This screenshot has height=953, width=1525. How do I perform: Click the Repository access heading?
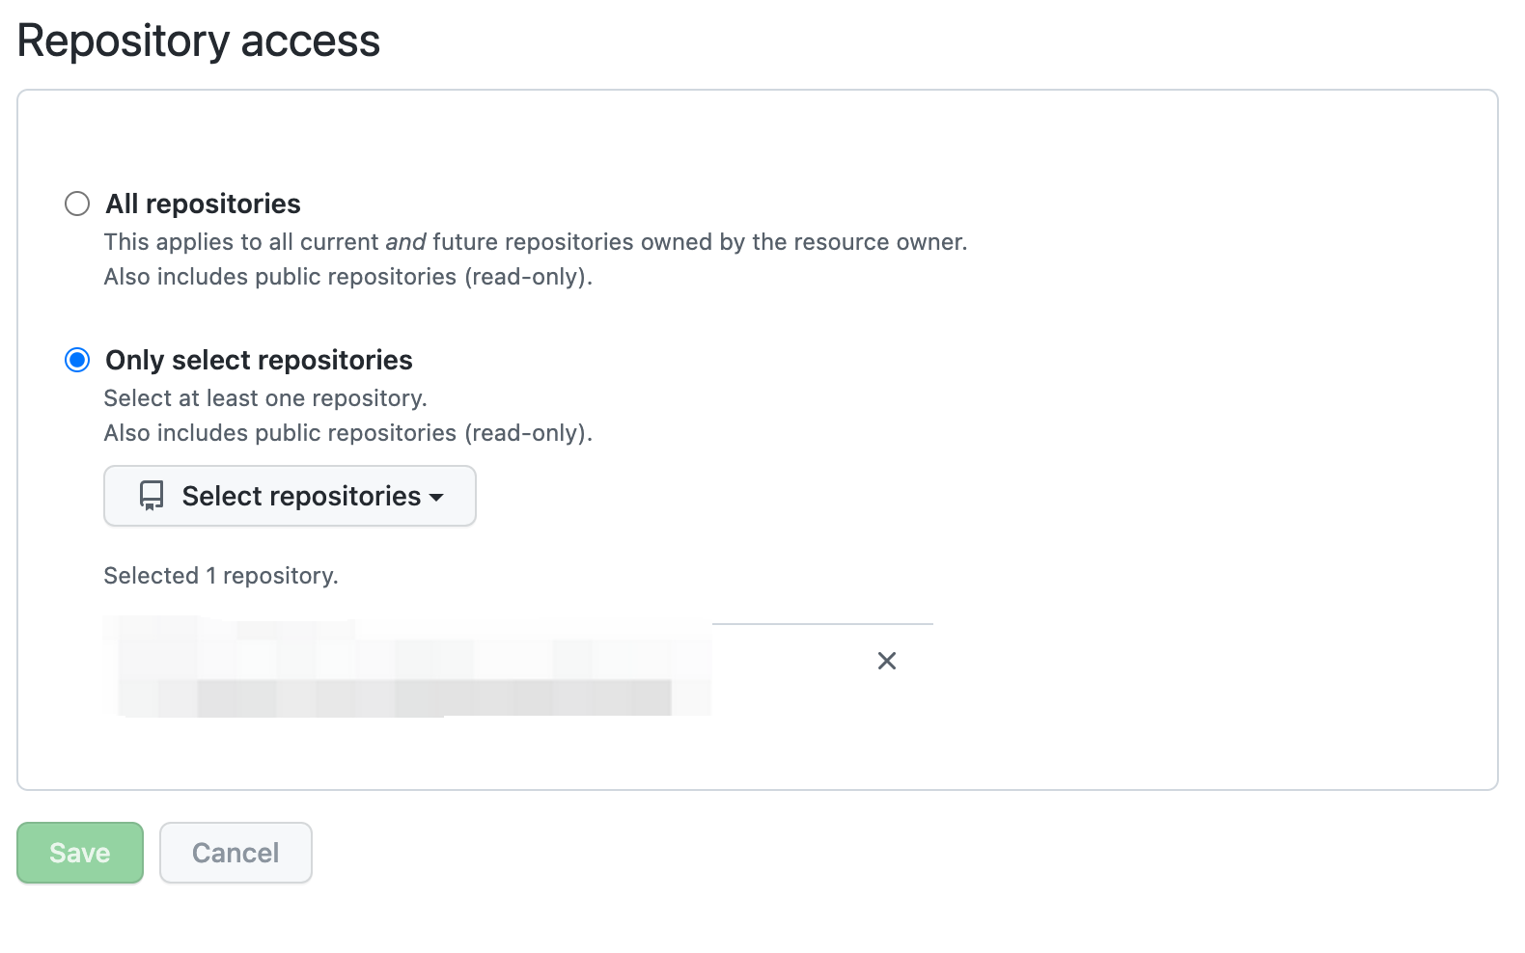click(199, 41)
